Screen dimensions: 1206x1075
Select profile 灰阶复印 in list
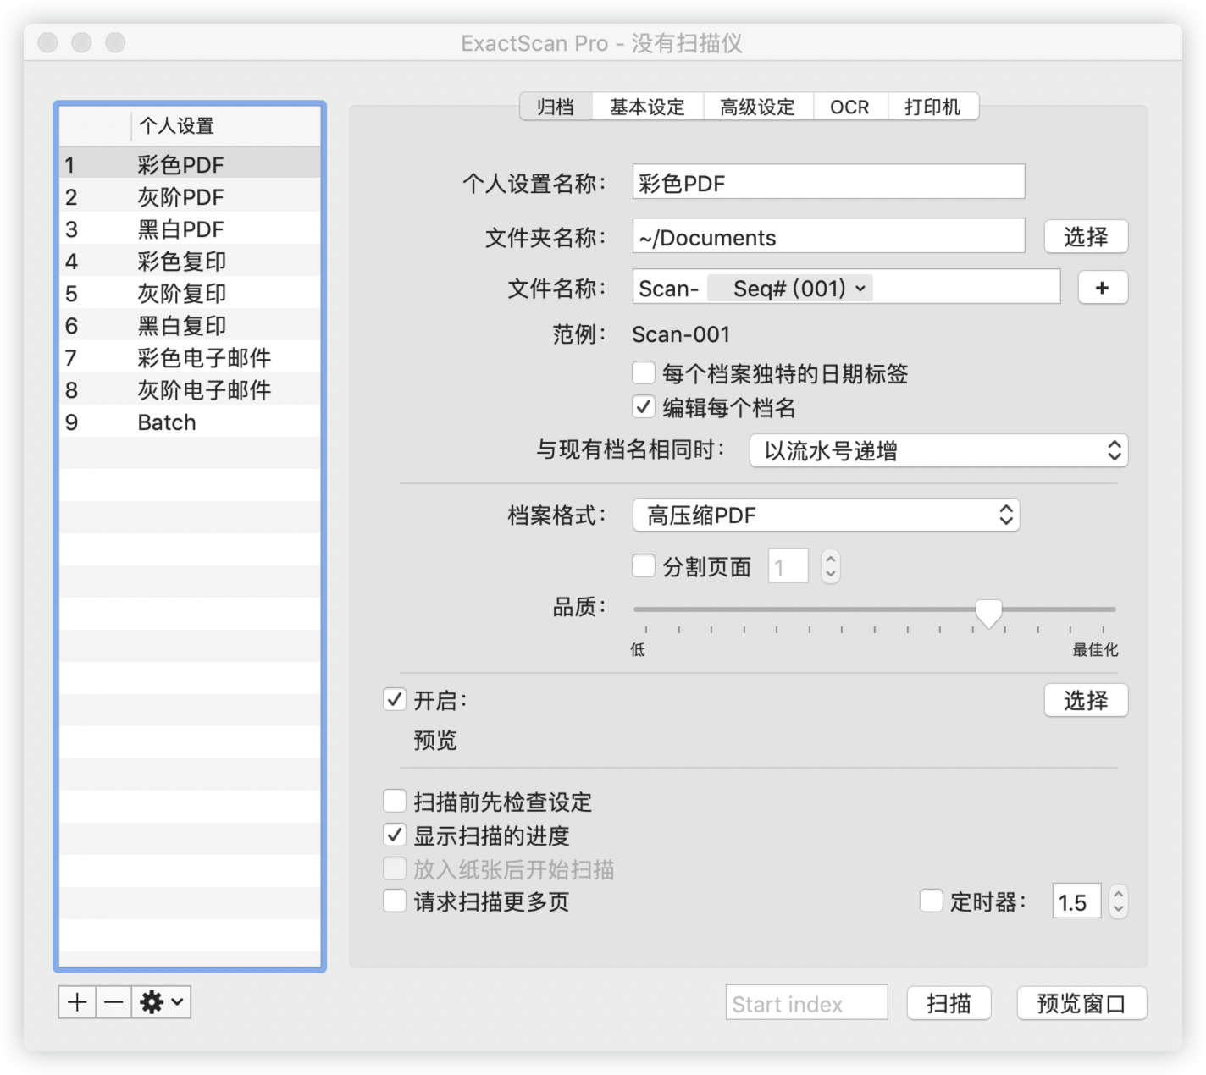point(190,293)
